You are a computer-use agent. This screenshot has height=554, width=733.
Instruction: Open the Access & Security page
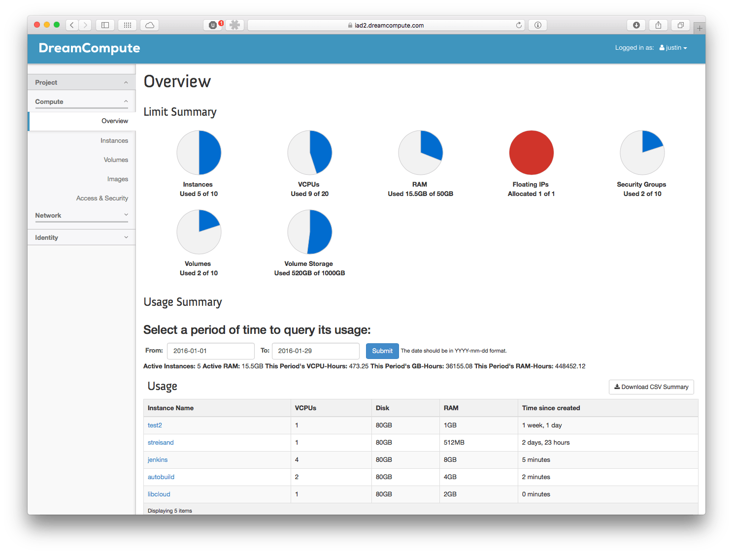[x=102, y=198]
